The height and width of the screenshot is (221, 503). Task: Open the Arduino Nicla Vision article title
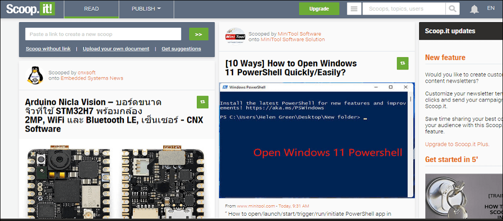114,116
